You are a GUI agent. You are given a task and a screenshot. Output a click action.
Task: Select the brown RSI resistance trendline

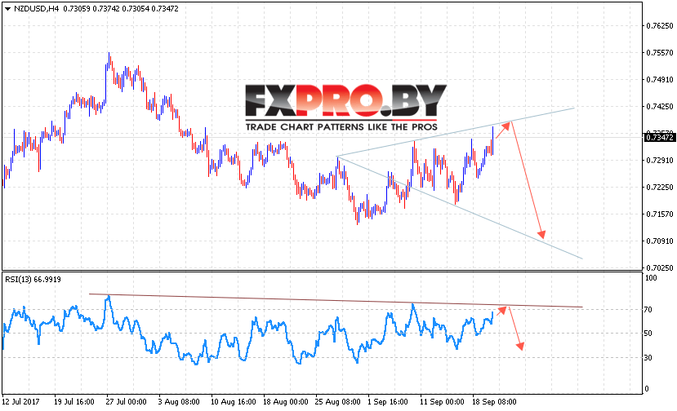tap(336, 301)
